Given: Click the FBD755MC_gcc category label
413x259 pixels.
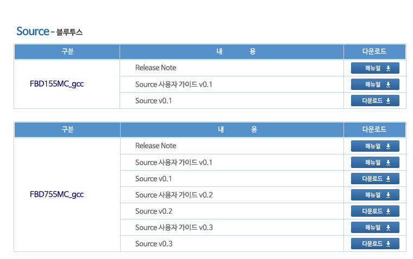Looking at the screenshot, I should (x=57, y=195).
